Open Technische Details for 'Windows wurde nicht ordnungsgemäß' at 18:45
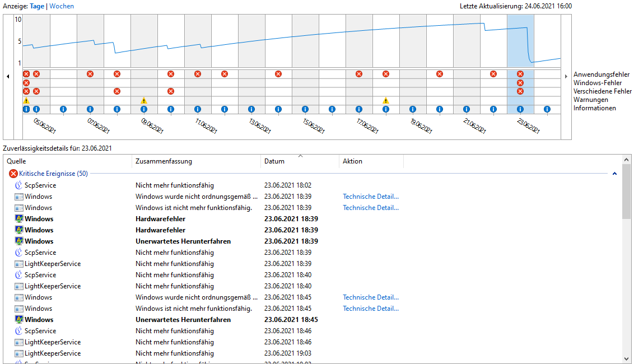This screenshot has width=634, height=364. 371,297
